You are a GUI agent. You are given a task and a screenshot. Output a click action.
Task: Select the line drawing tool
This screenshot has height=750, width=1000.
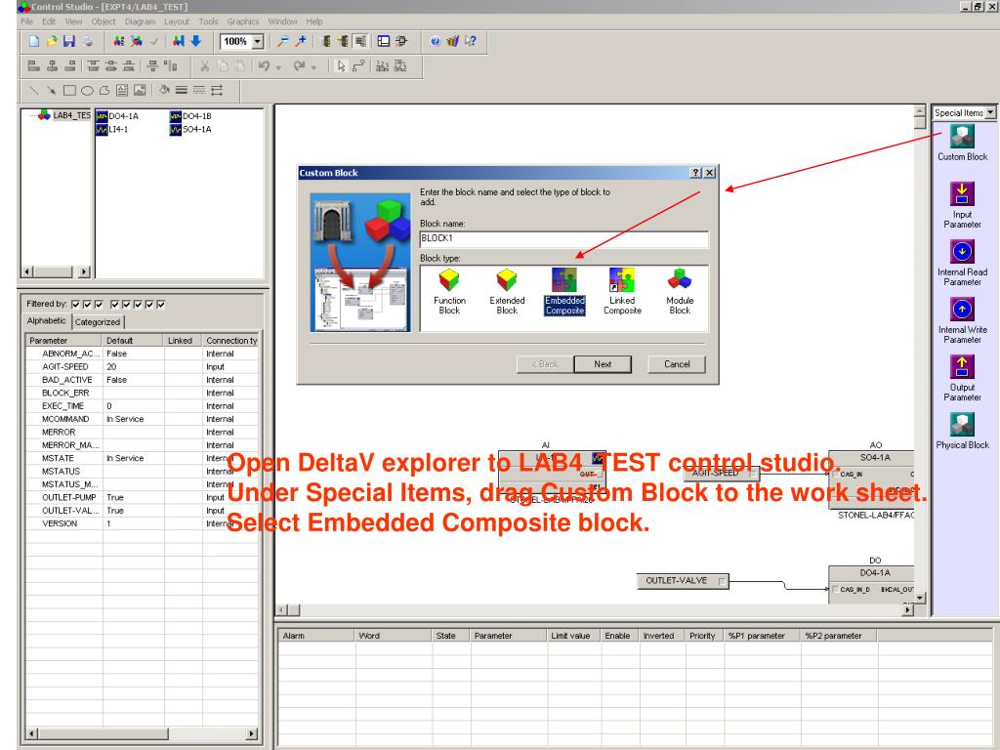(34, 91)
